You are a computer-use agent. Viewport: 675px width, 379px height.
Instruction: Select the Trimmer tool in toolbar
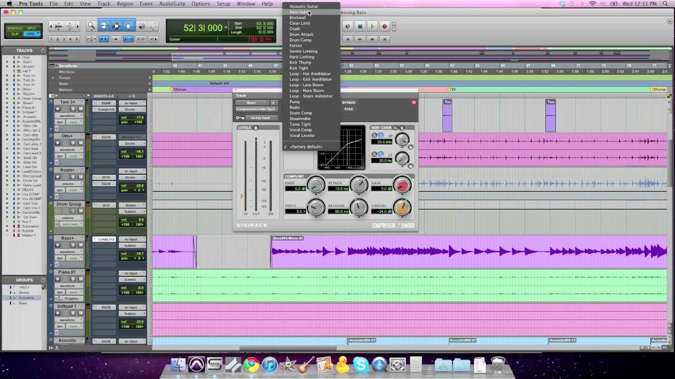point(104,26)
